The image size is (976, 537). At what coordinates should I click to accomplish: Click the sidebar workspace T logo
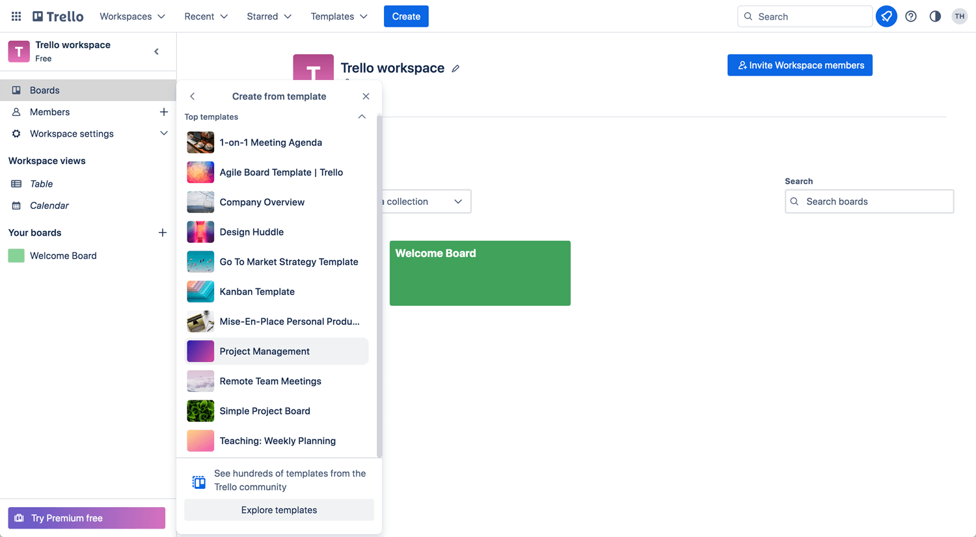click(19, 51)
